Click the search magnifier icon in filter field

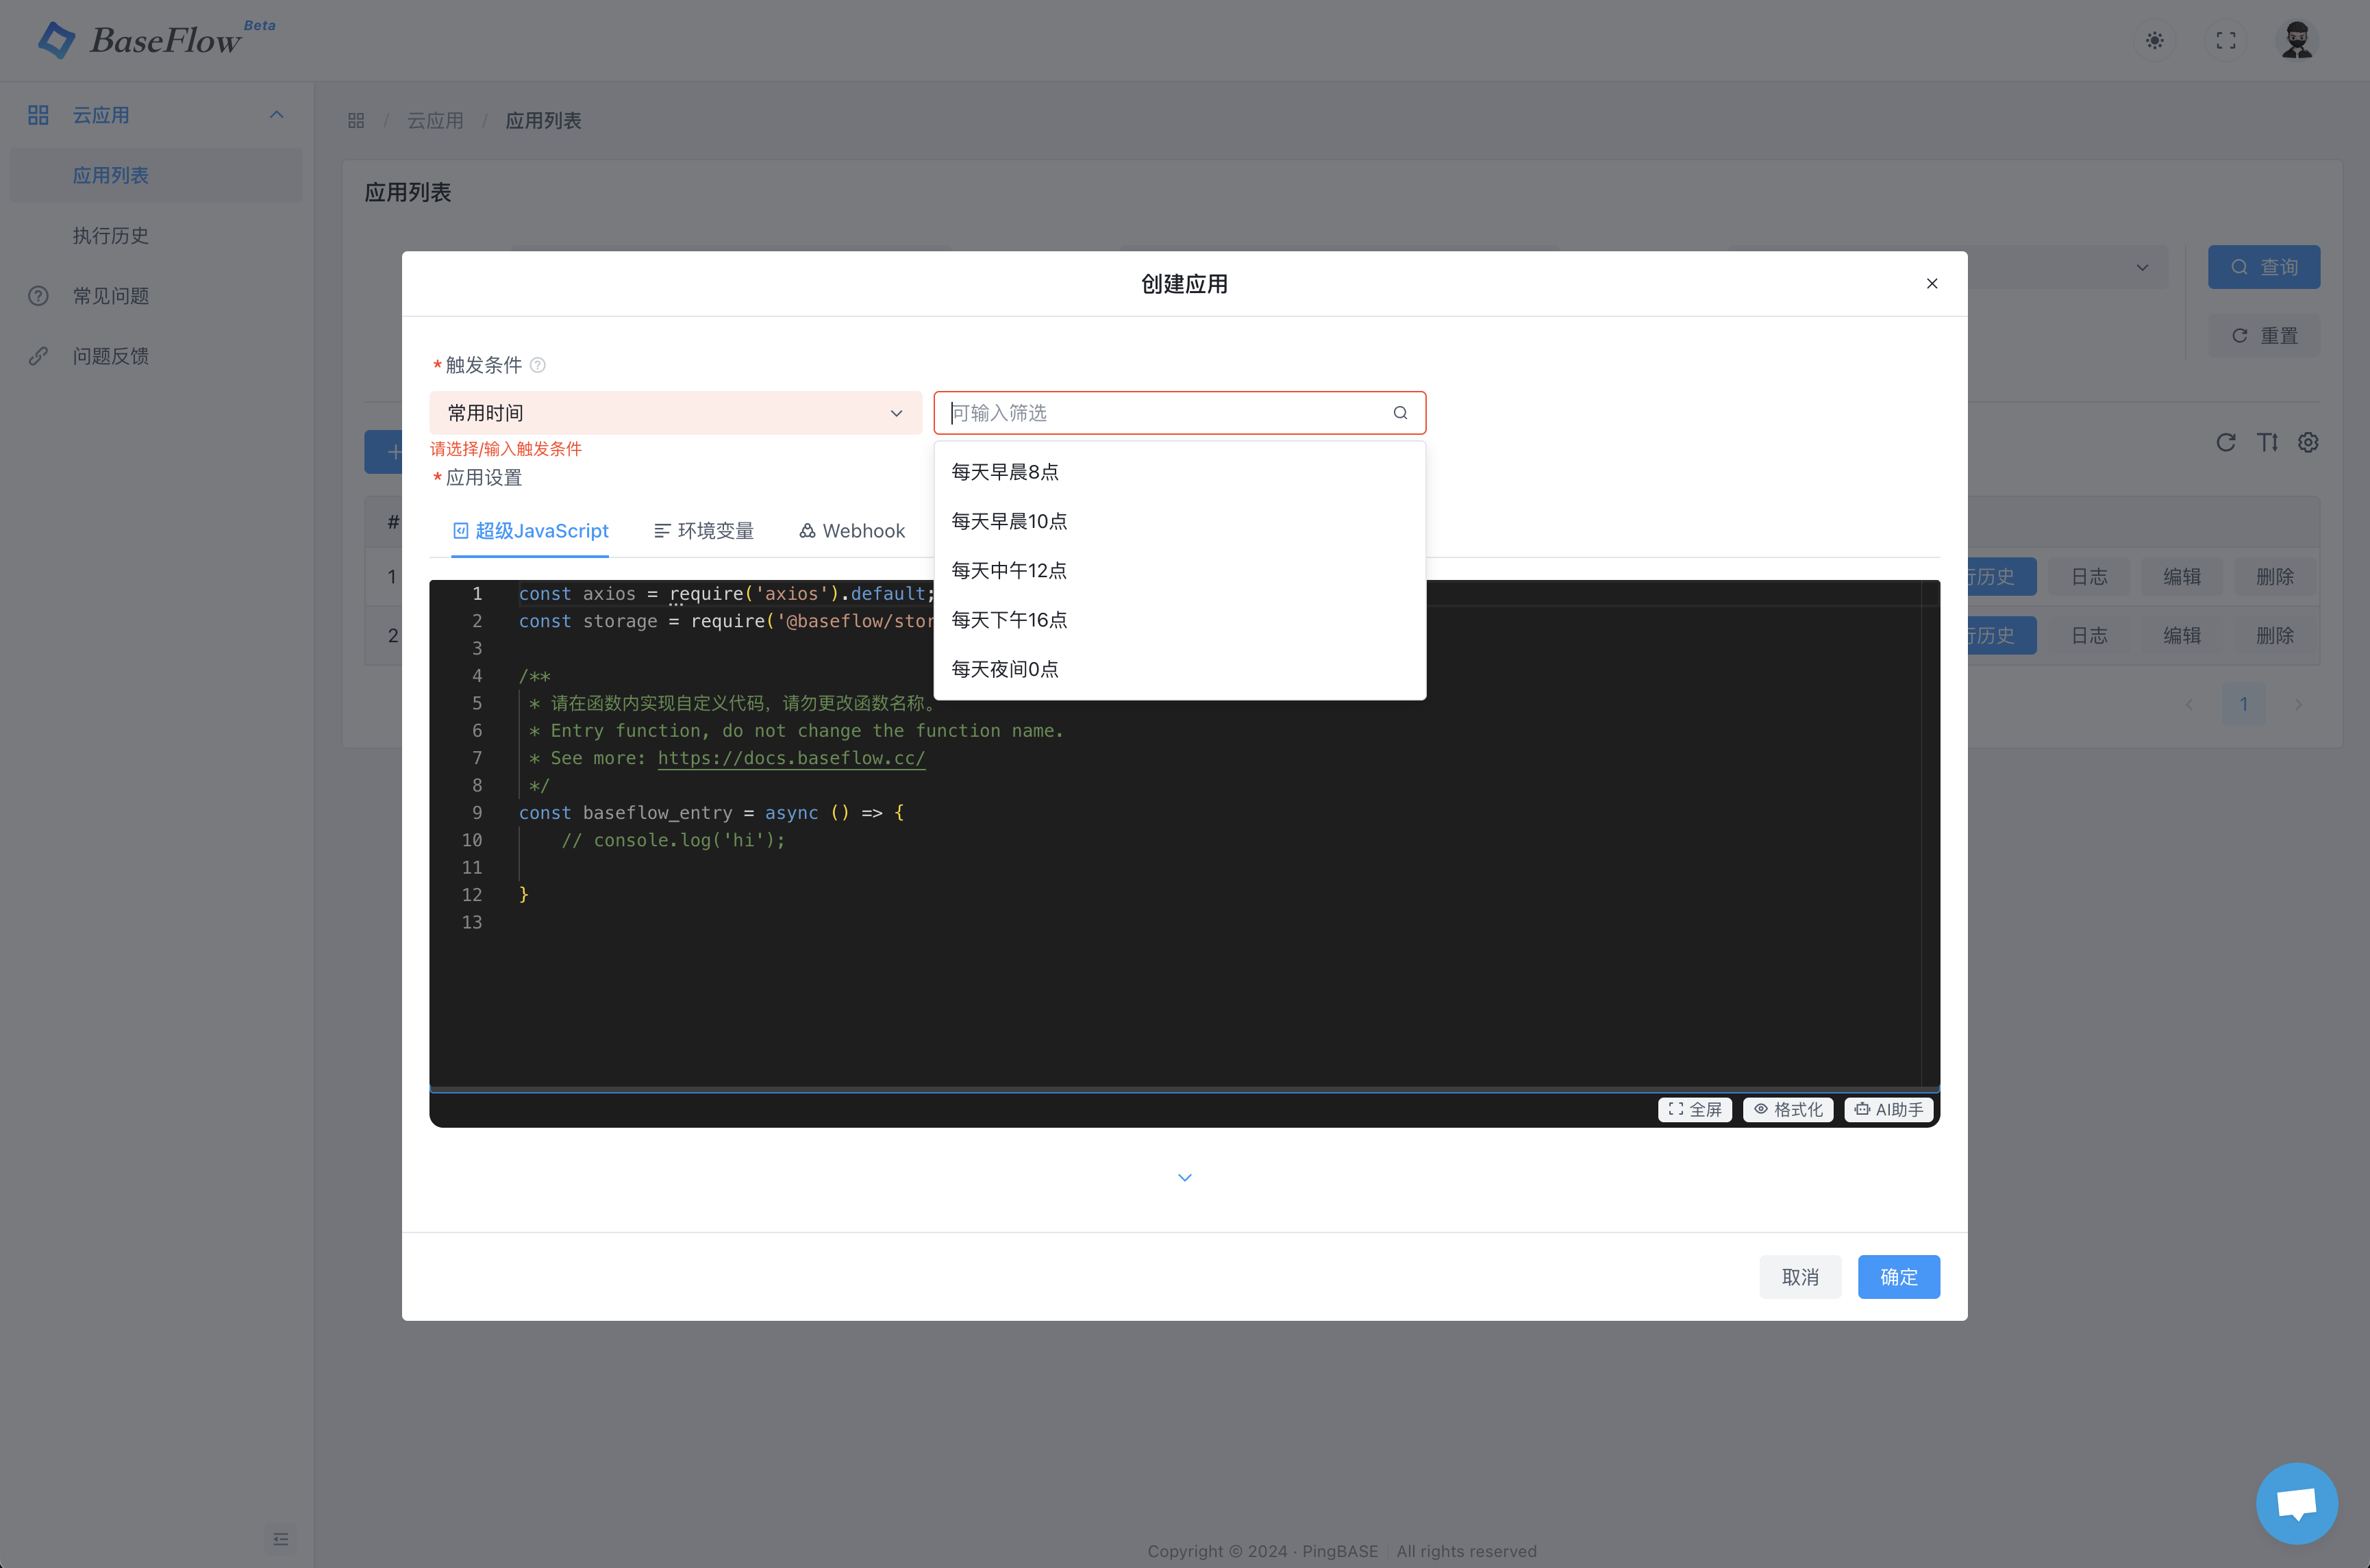pos(1401,413)
